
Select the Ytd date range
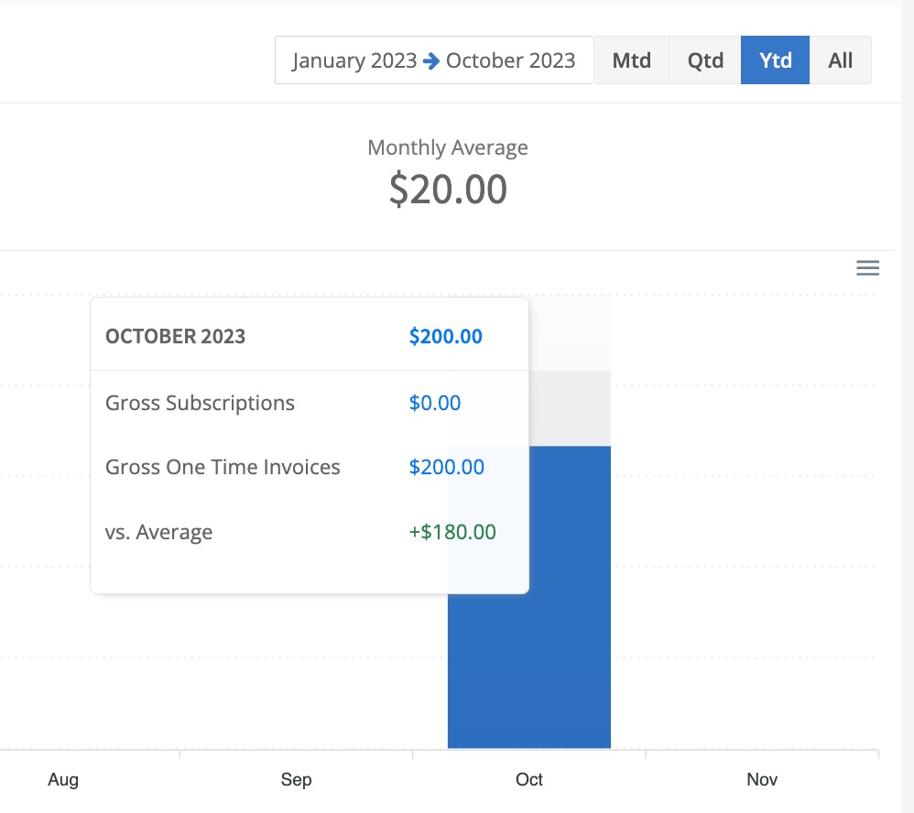point(776,60)
